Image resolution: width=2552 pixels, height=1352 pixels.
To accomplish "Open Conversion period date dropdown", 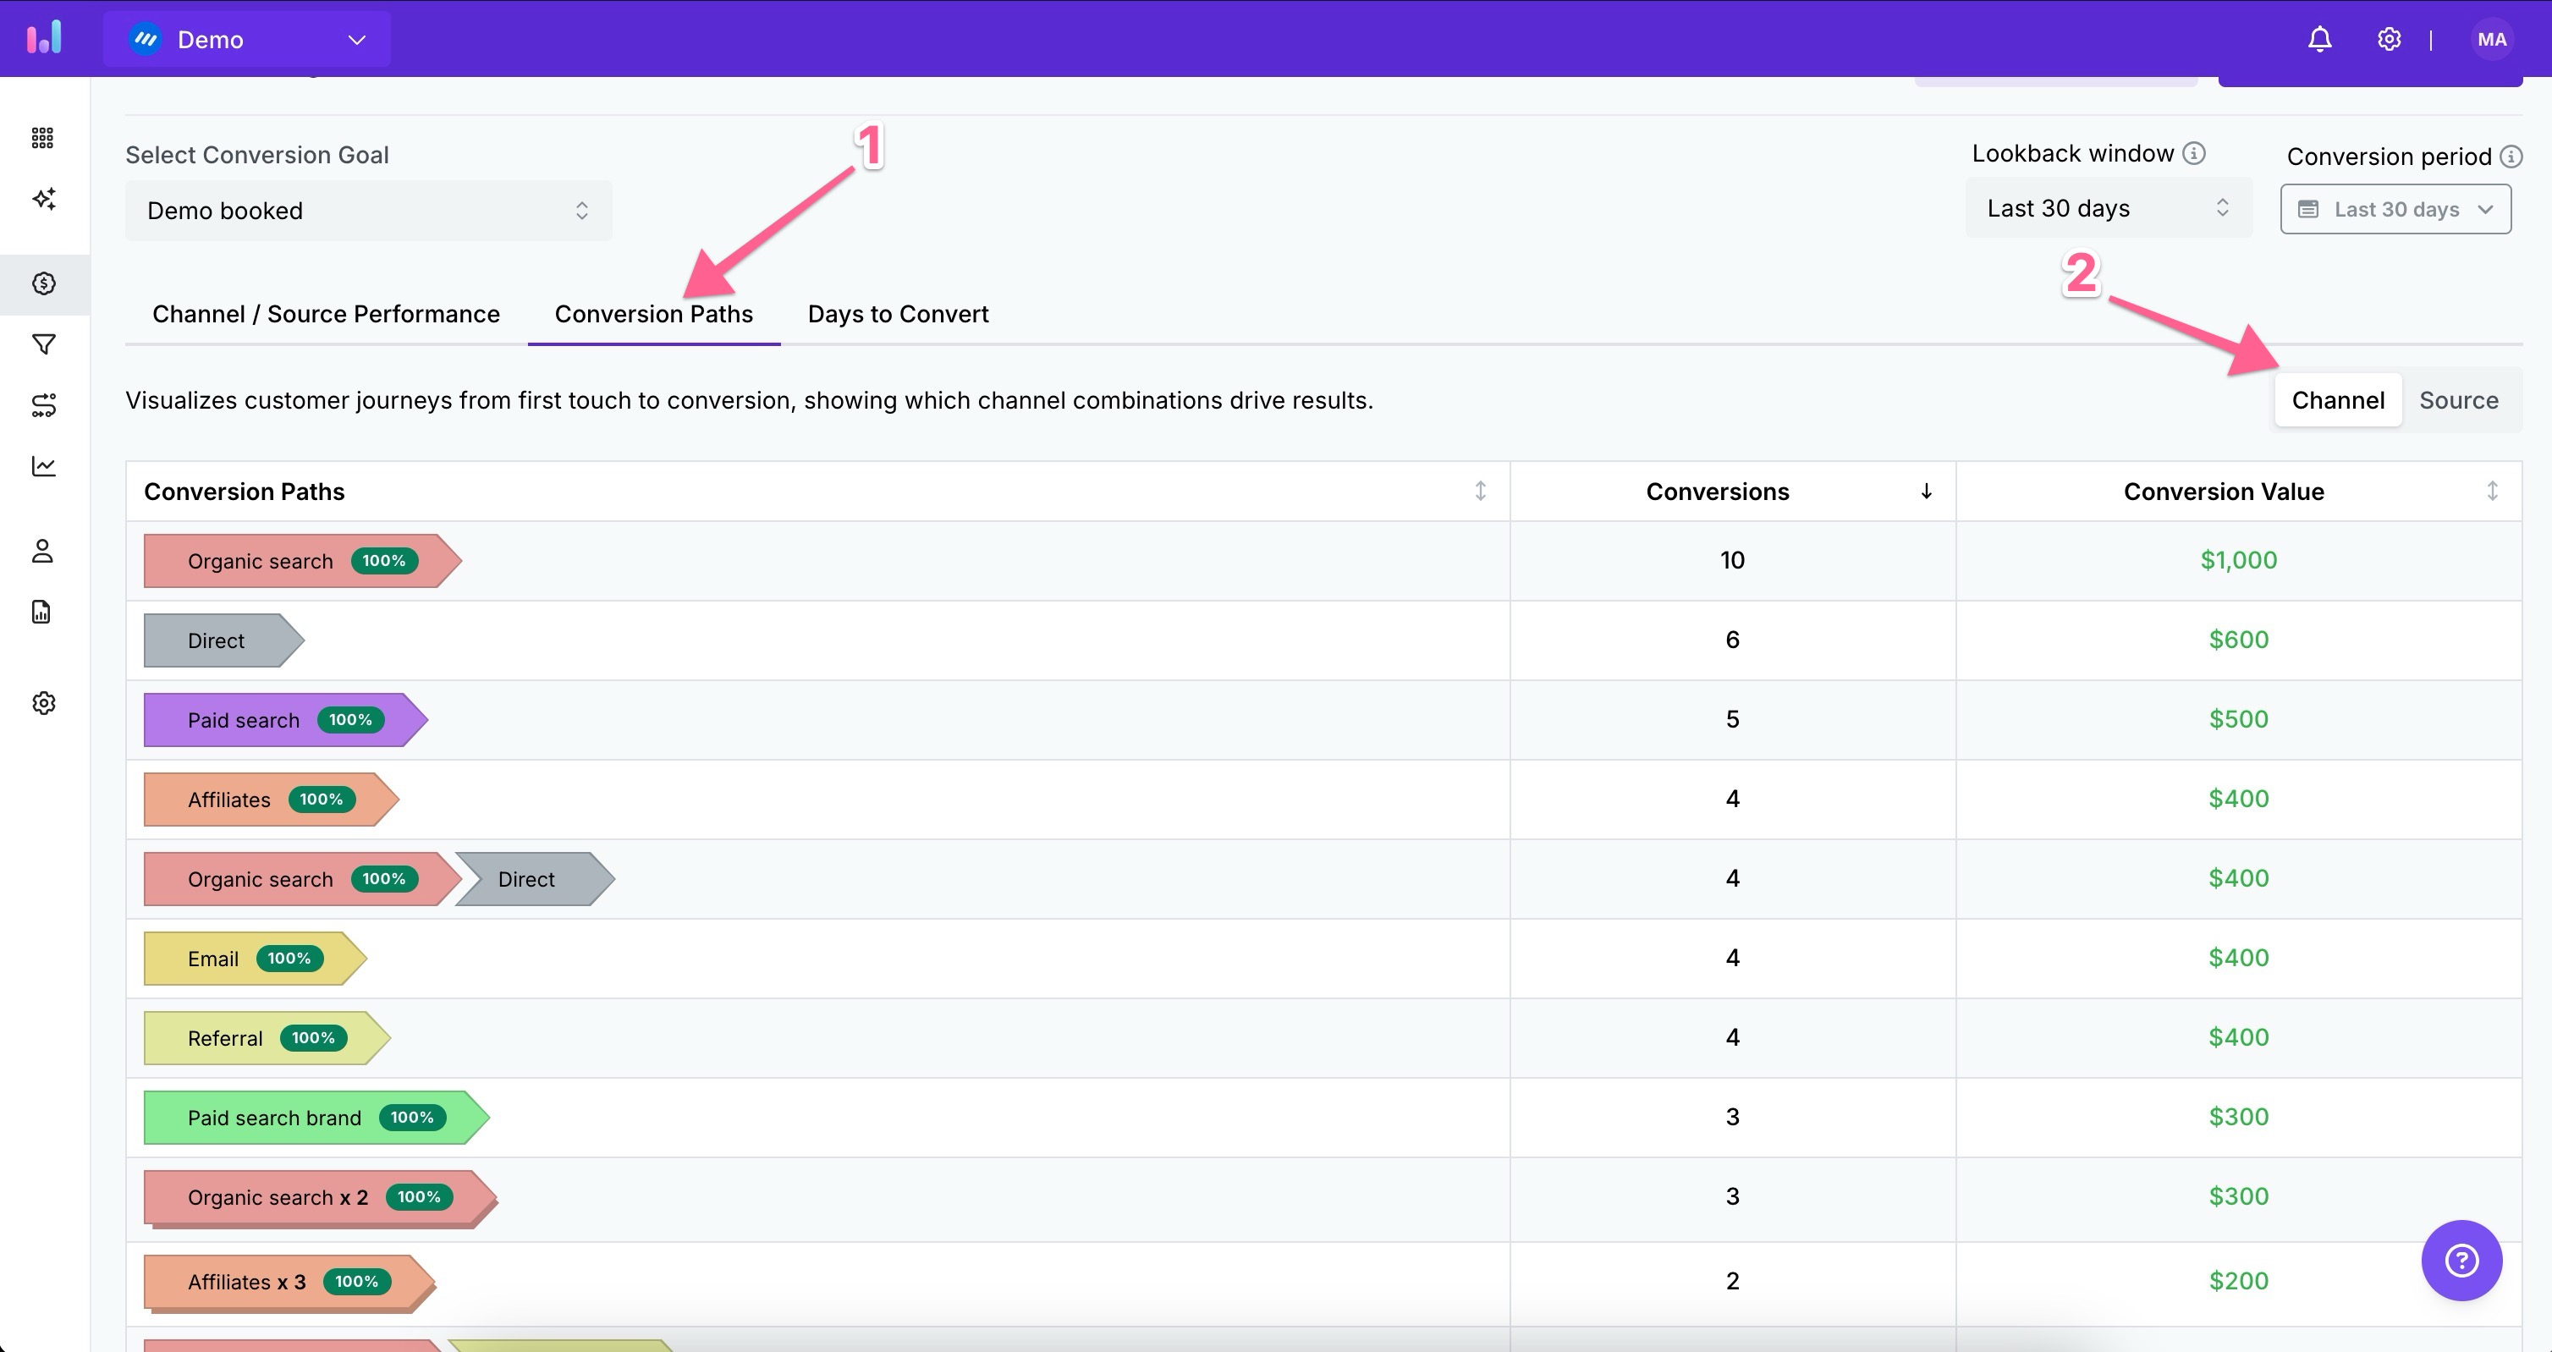I will point(2395,209).
